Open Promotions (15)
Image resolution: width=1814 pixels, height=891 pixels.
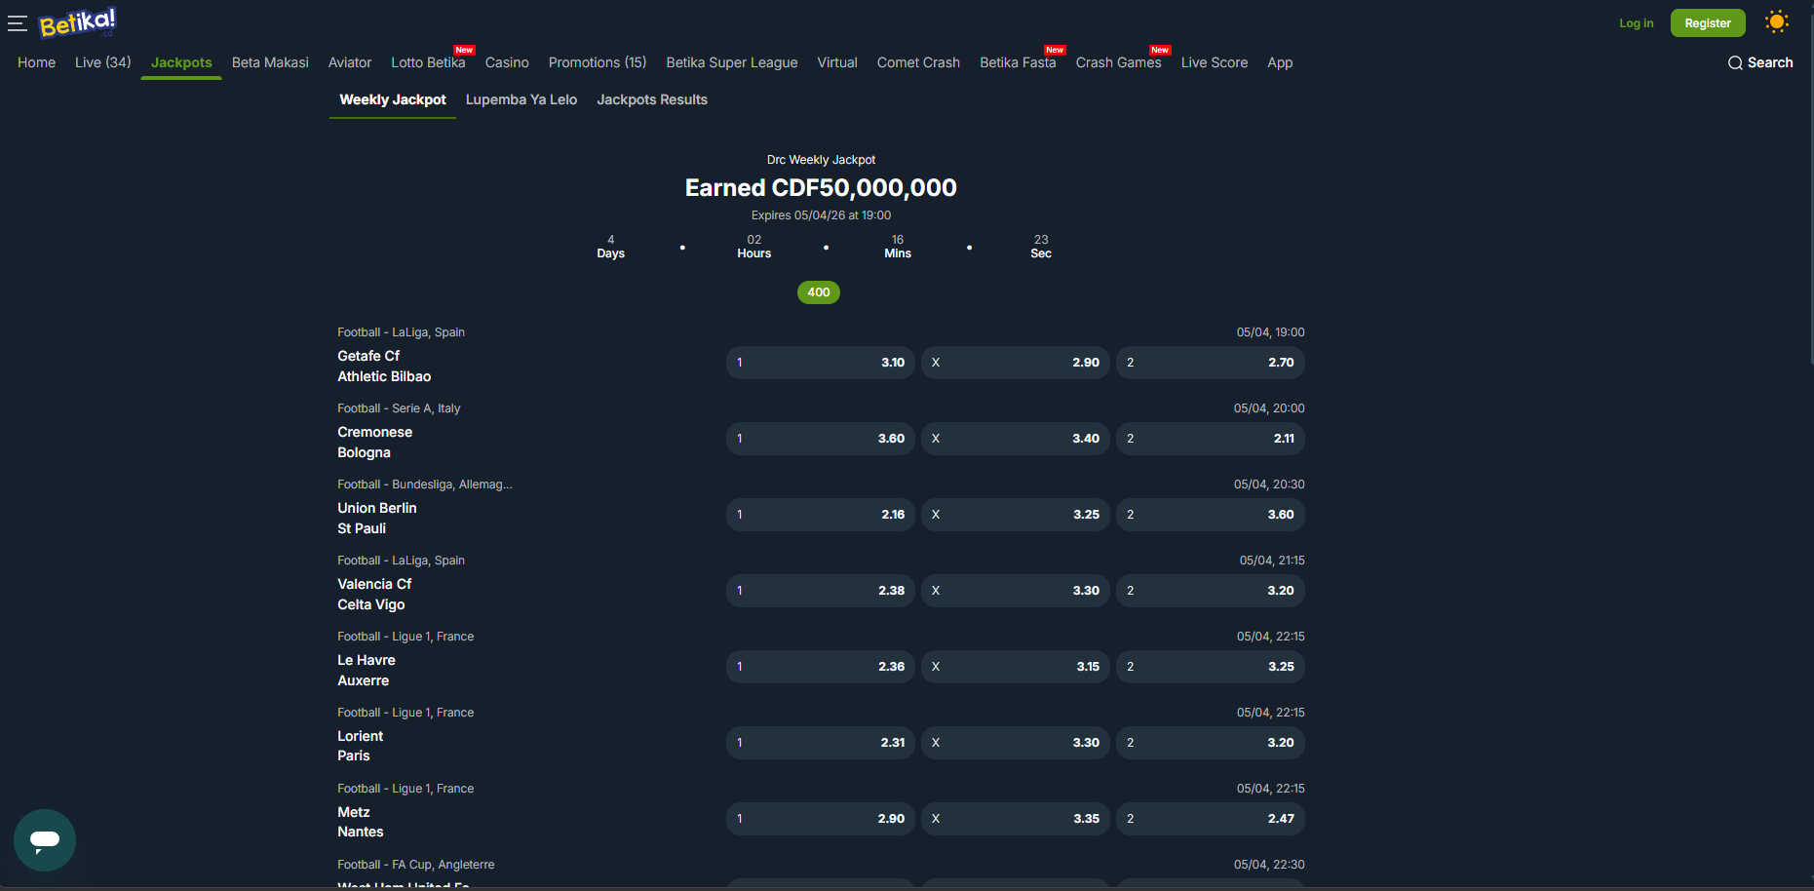[x=598, y=62]
